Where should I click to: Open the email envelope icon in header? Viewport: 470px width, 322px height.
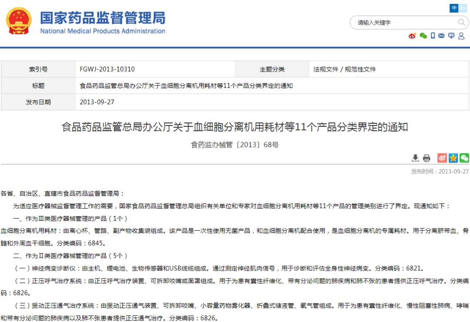(442, 36)
